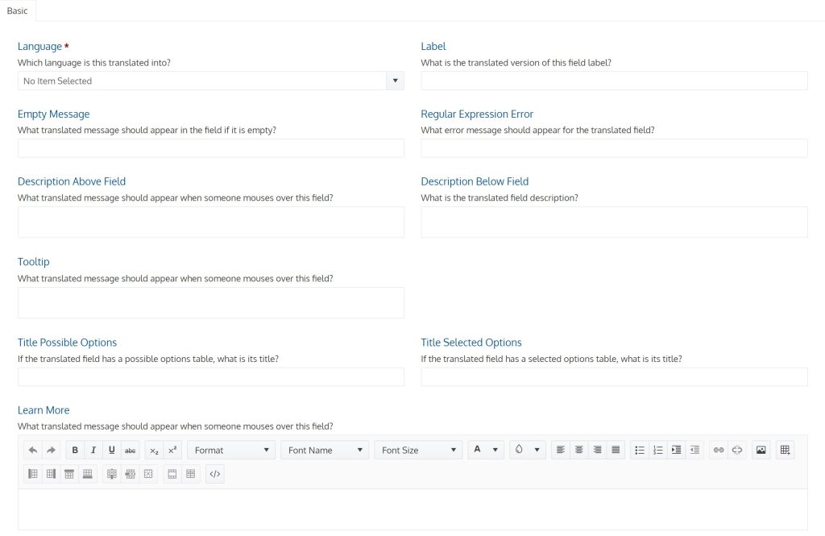Click the Title Selected Options field

click(614, 376)
